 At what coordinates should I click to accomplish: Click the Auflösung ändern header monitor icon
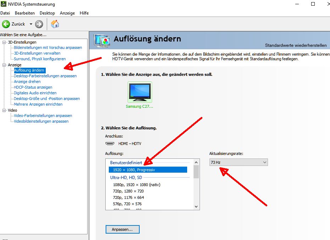click(x=102, y=41)
